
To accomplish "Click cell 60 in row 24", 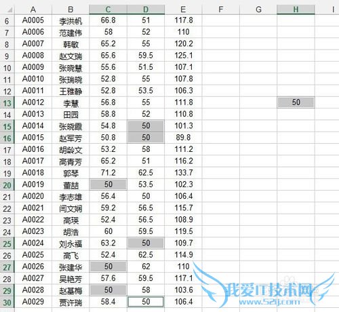I will pos(108,231).
